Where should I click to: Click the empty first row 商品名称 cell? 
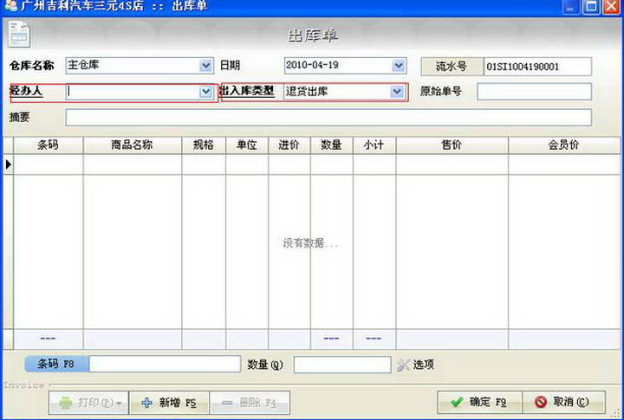tap(132, 165)
